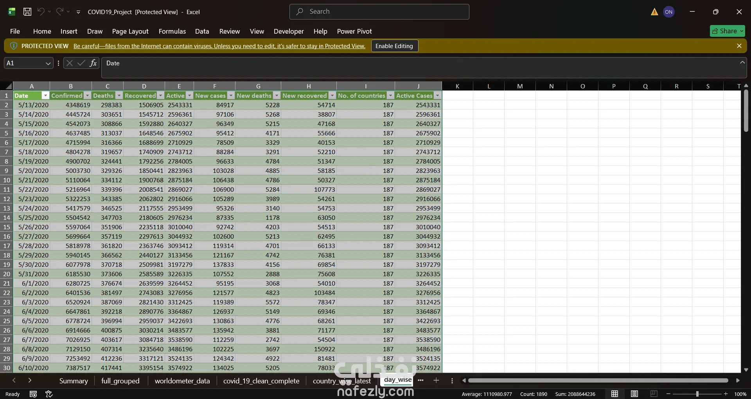Open the Developer ribbon tab
The height and width of the screenshot is (399, 751).
pyautogui.click(x=289, y=31)
